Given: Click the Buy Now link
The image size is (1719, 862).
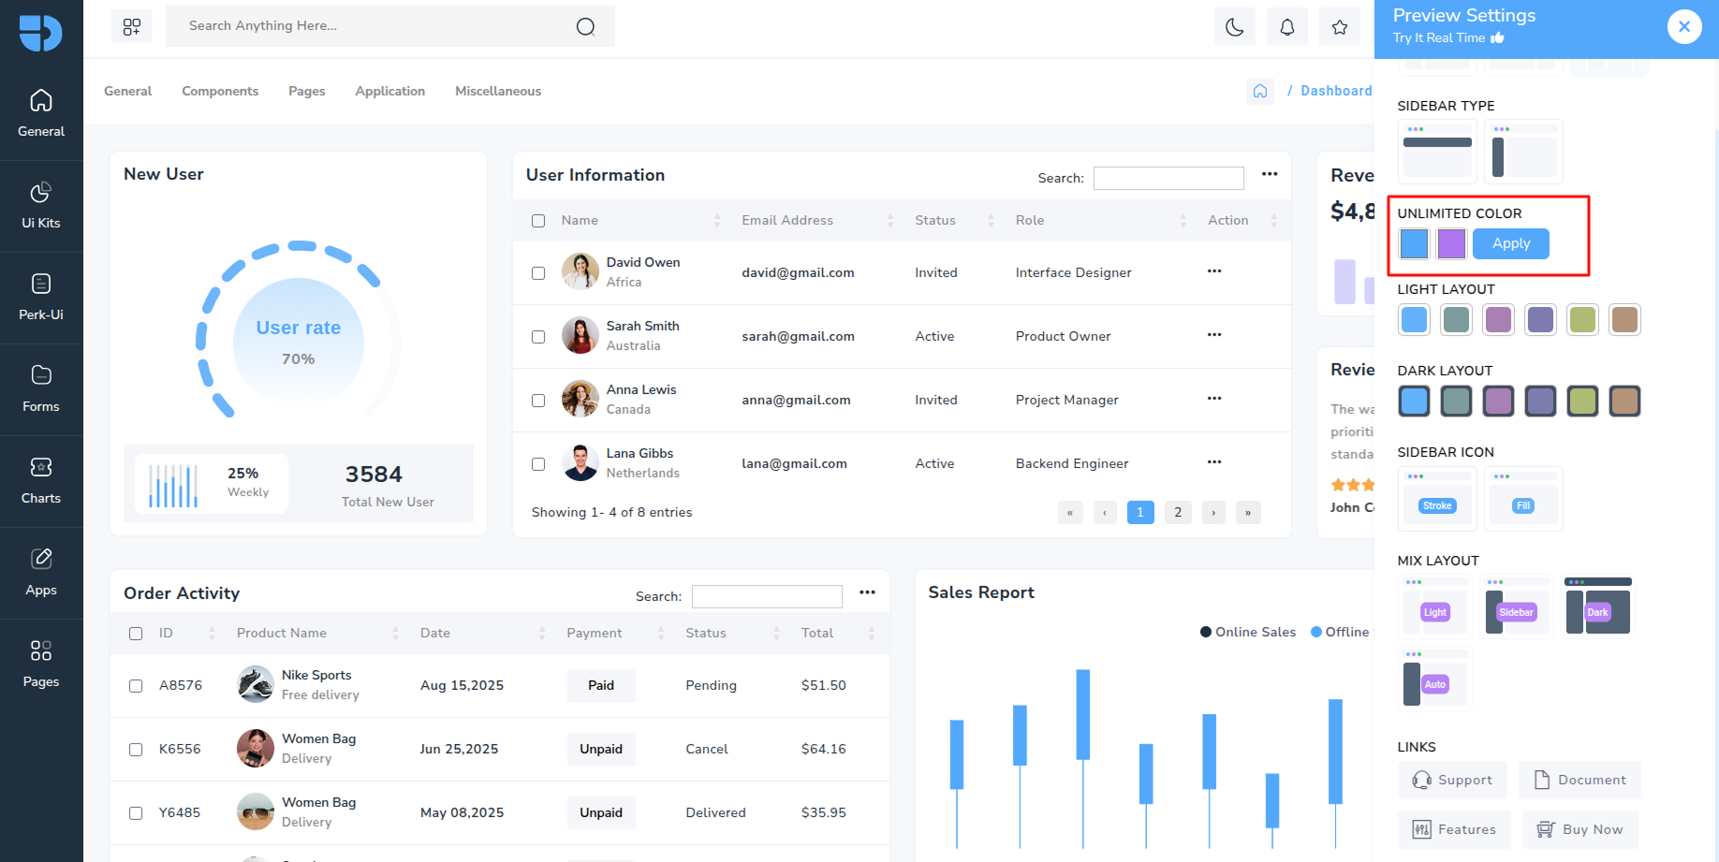Looking at the screenshot, I should tap(1580, 829).
